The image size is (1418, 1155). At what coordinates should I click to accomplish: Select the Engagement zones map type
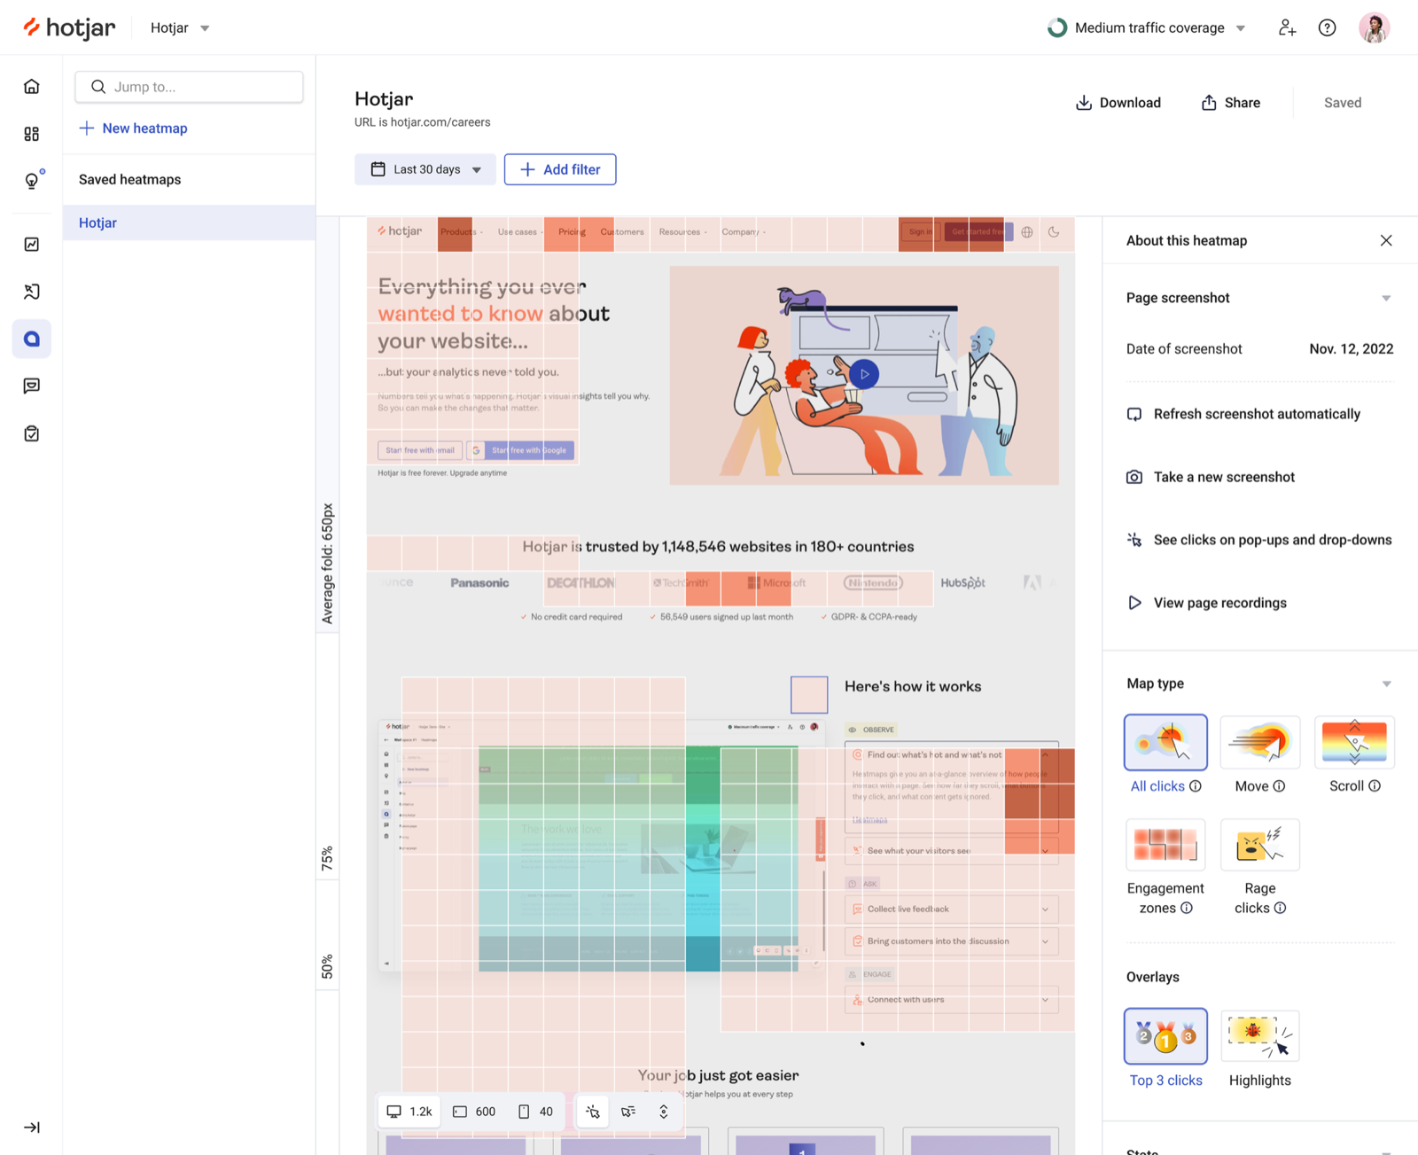1165,845
